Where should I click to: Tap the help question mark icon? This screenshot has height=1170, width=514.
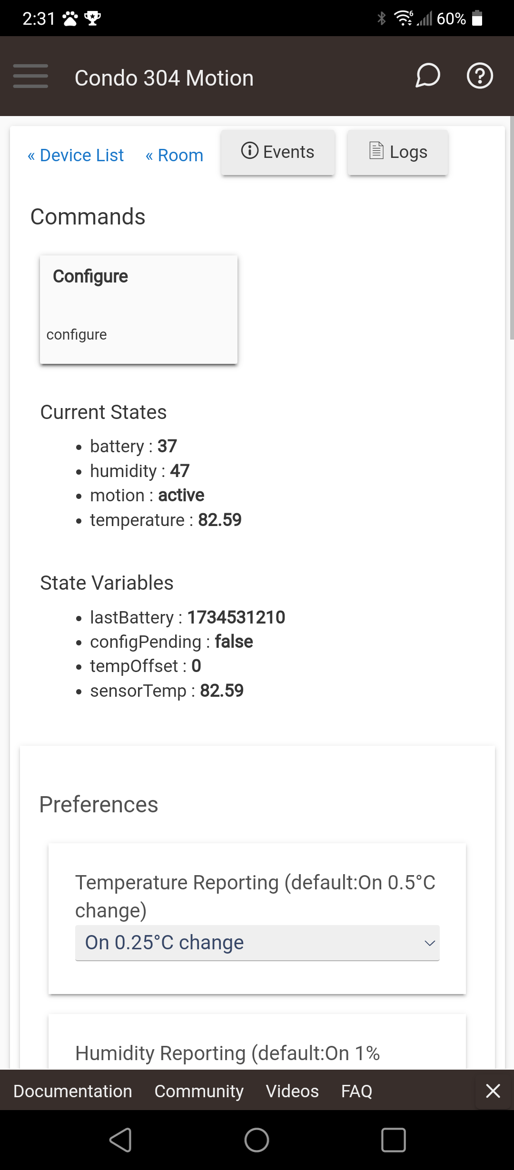[479, 76]
